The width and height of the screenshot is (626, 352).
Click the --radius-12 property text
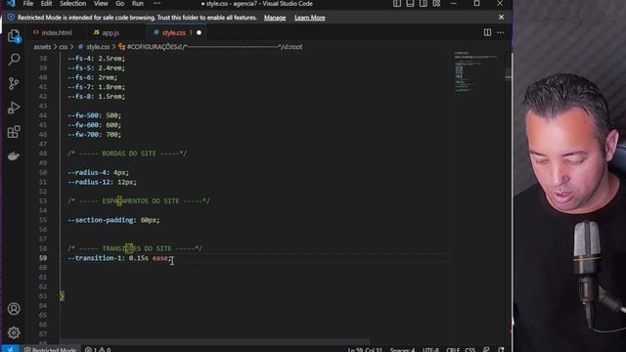pos(90,182)
